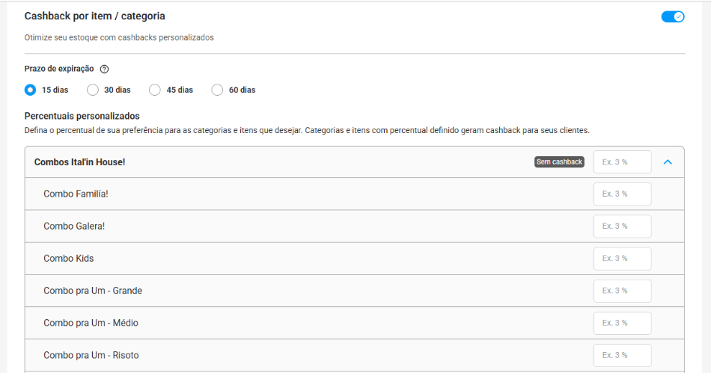Screen dimensions: 711x373
Task: Select the 15 dias expiration option
Action: [30, 90]
